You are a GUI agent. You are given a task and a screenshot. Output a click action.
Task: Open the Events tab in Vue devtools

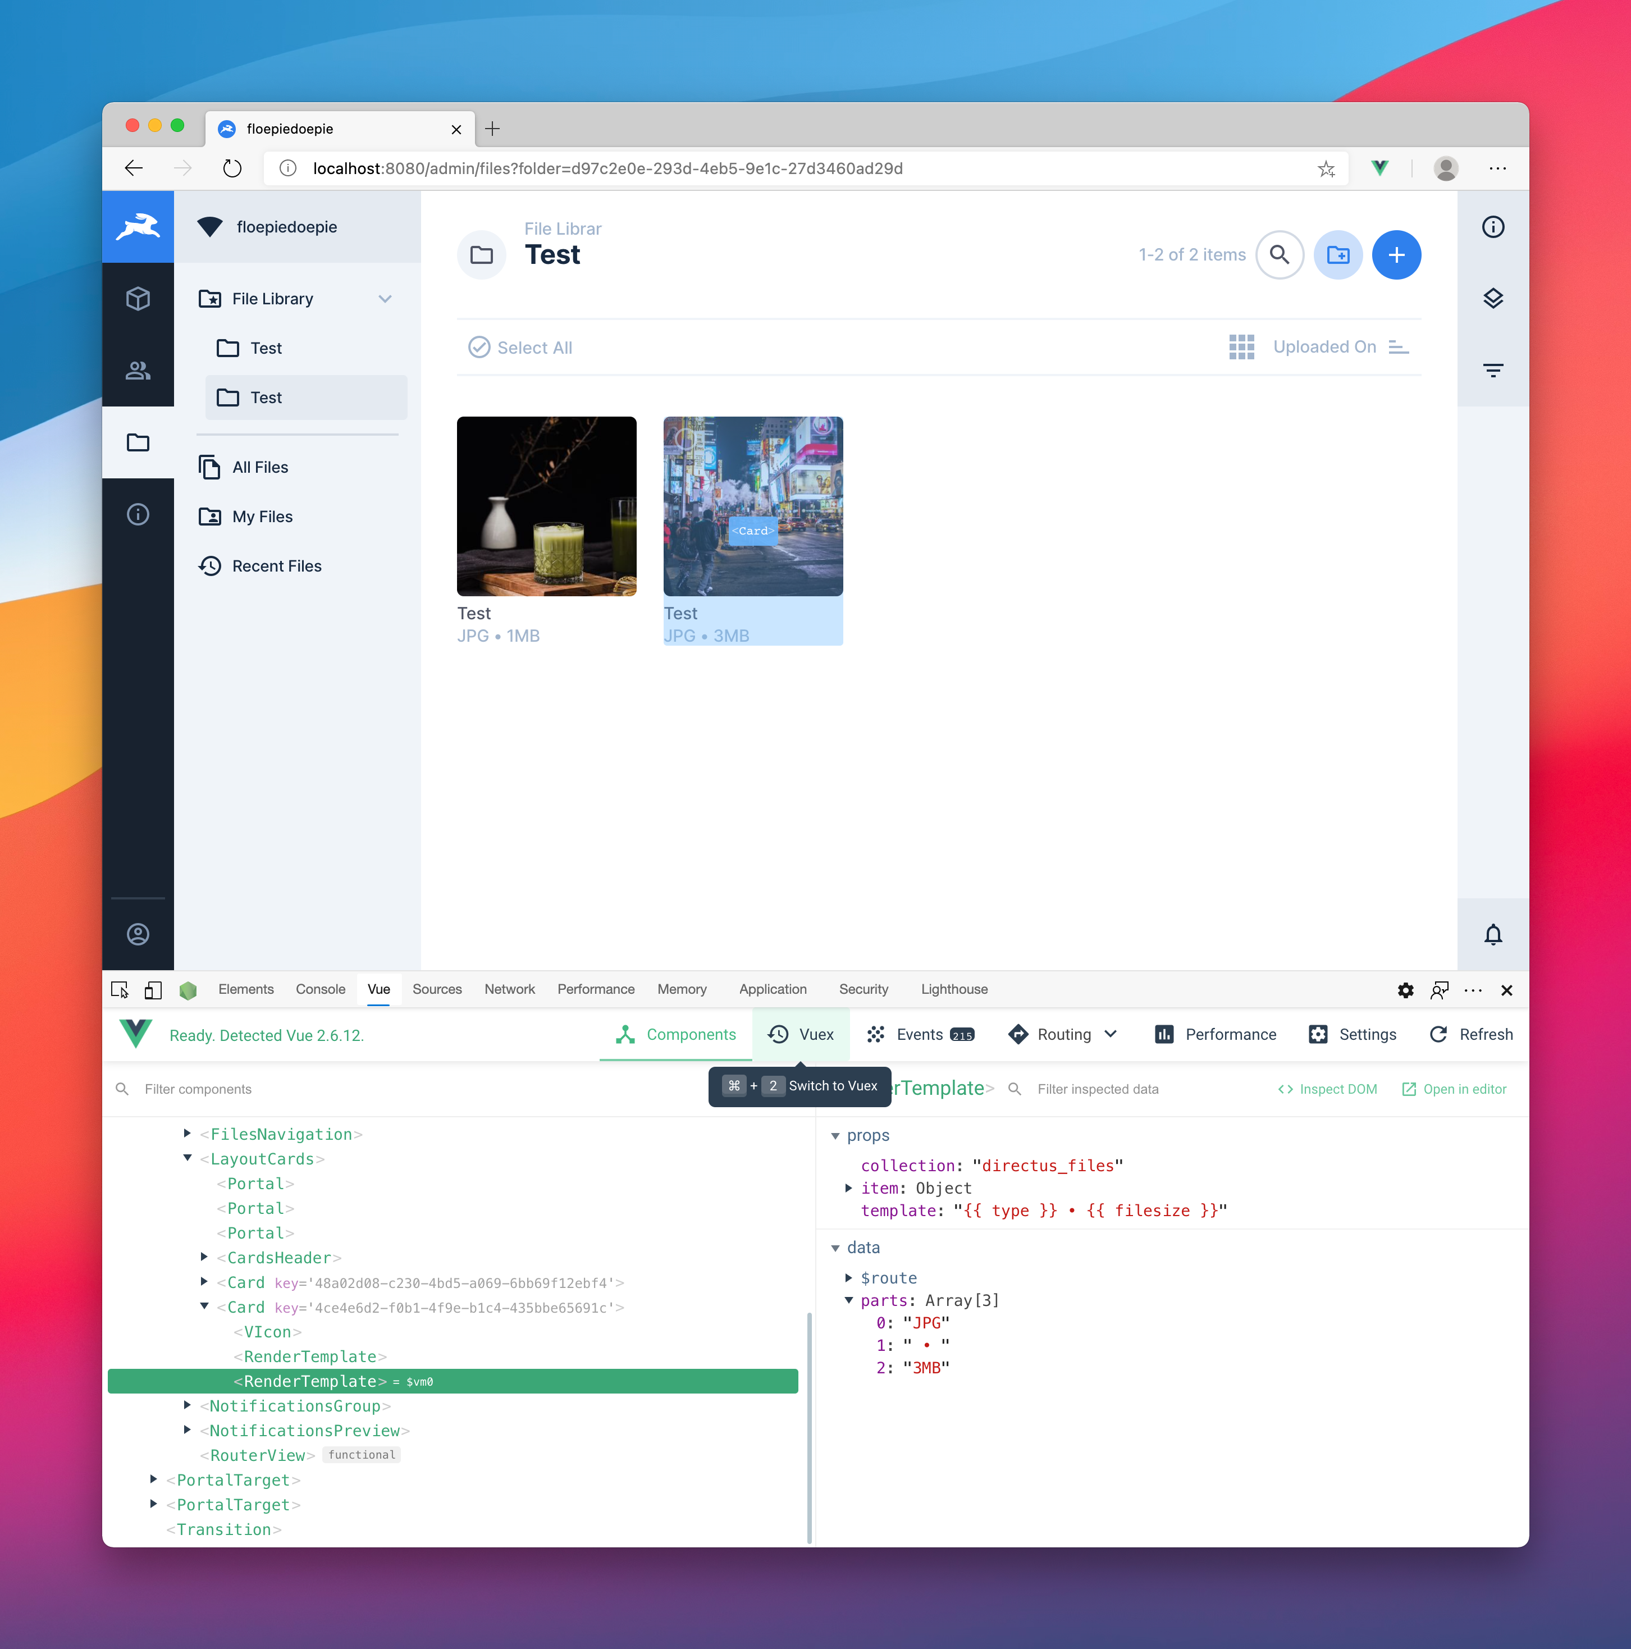pos(920,1034)
